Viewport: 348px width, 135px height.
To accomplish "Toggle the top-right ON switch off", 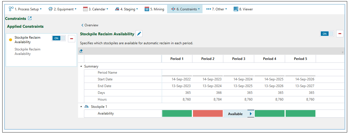I will [x=327, y=34].
